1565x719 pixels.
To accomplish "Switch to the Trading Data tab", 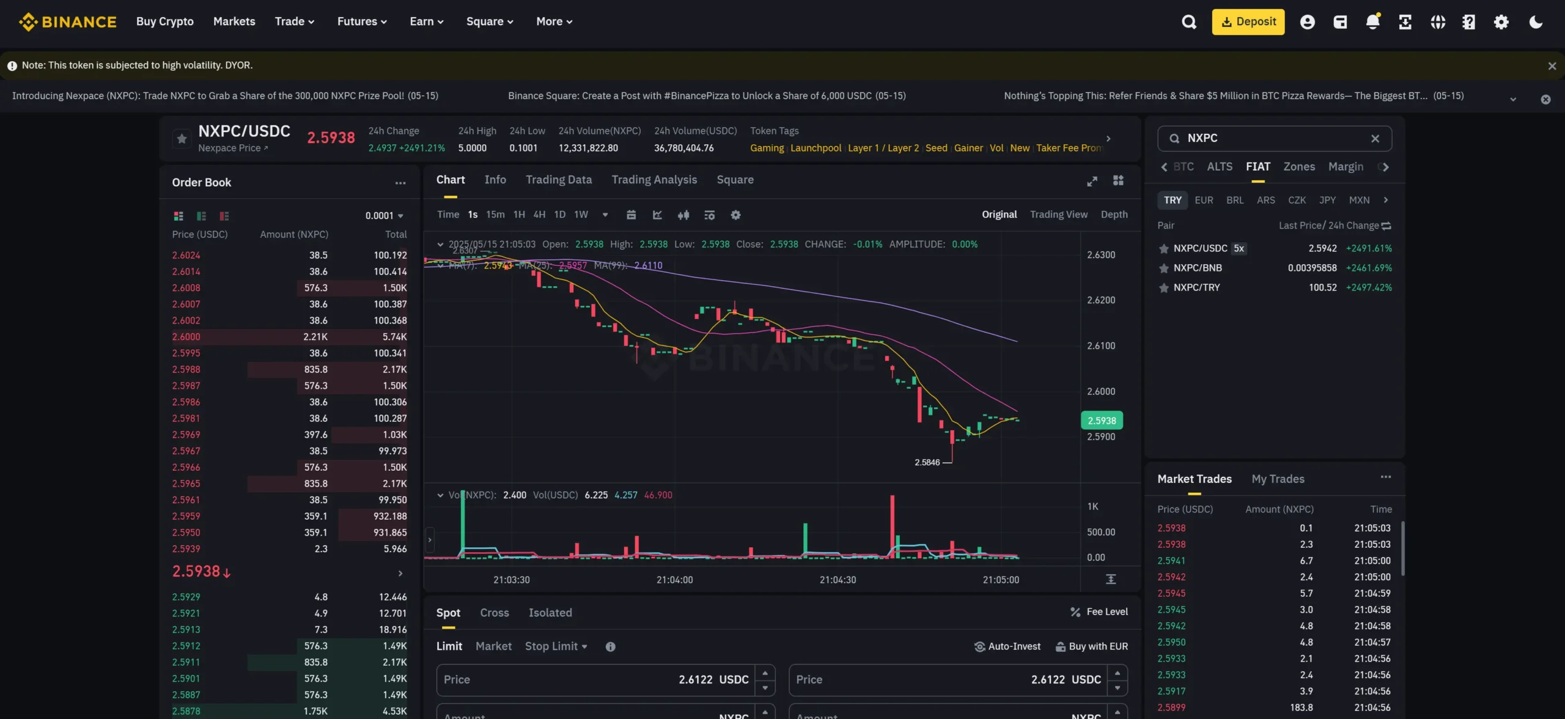I will click(559, 179).
